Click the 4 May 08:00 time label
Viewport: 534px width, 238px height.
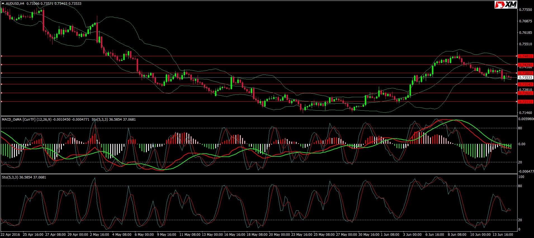[x=122, y=235]
